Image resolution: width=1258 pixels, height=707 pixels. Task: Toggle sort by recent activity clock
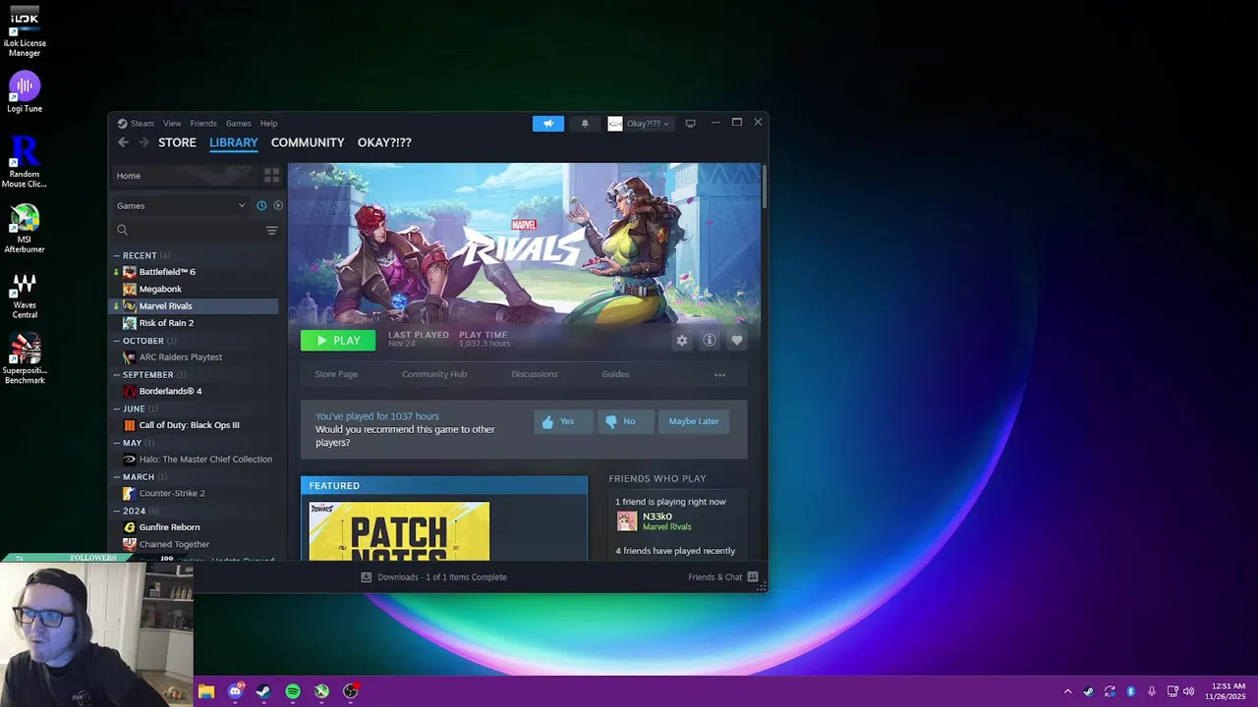(261, 205)
